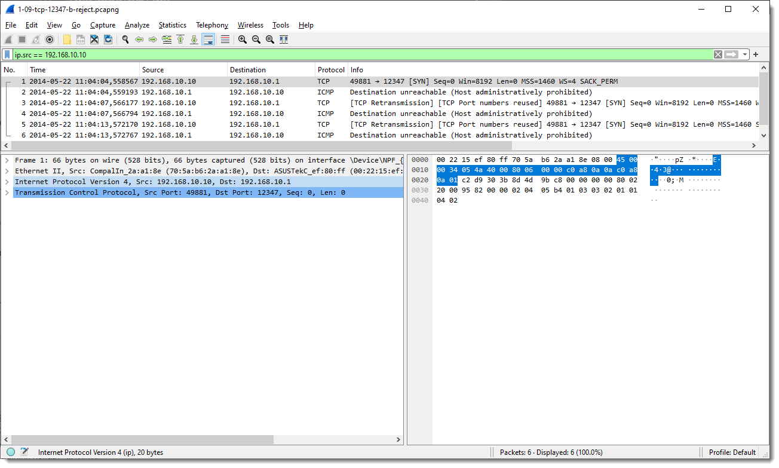The width and height of the screenshot is (779, 468).
Task: Expand the Ethernet II details row
Action: (x=7, y=171)
